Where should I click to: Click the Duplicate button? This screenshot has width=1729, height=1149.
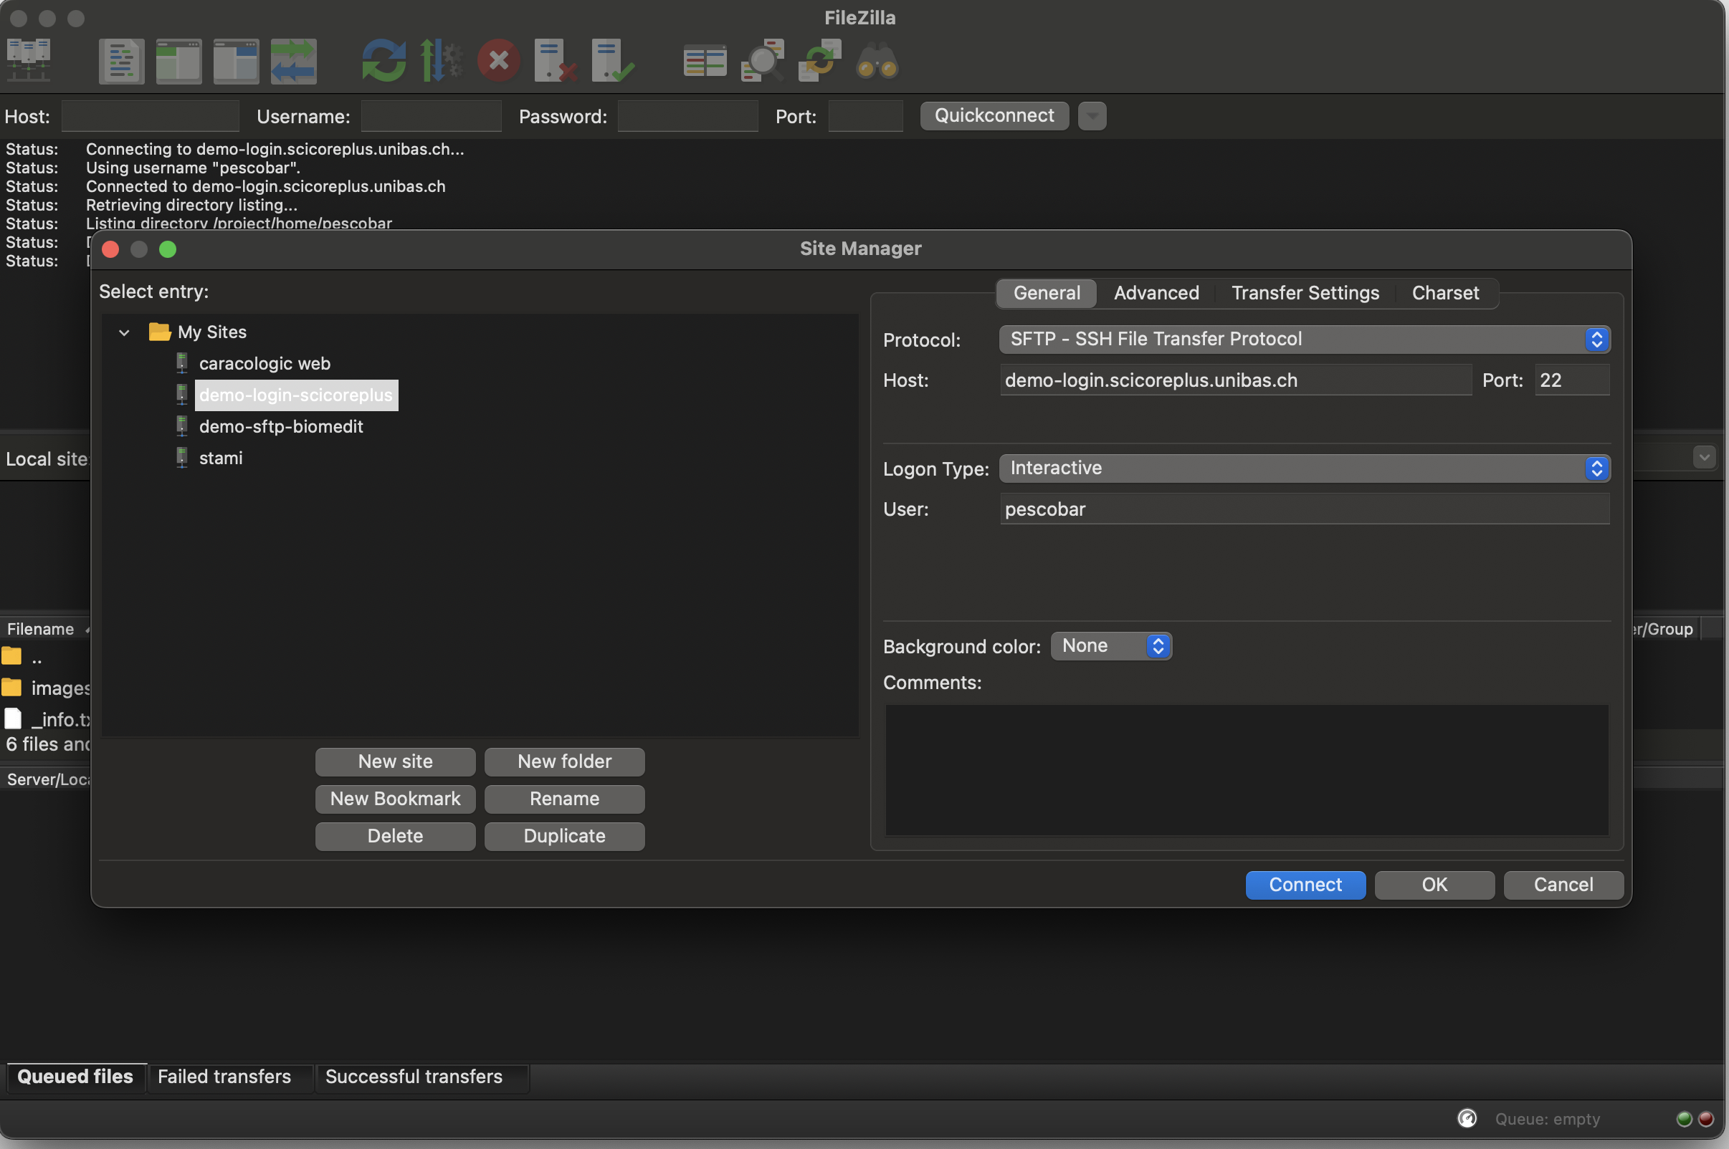[564, 836]
